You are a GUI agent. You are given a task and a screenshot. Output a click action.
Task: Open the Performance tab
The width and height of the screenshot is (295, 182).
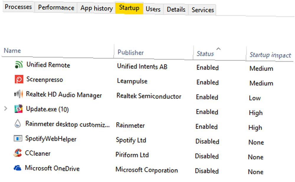[x=56, y=8]
